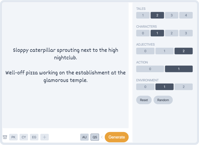Screen dimensions: 199x145
Task: Click the Random button
Action: tap(163, 100)
